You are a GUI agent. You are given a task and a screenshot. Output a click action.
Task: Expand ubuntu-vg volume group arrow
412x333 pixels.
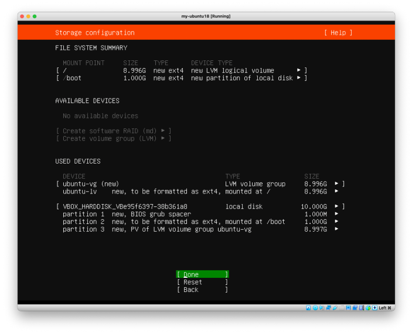(336, 183)
